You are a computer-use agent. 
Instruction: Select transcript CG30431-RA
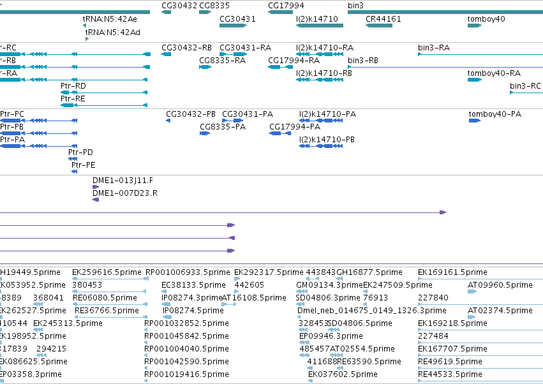point(233,54)
